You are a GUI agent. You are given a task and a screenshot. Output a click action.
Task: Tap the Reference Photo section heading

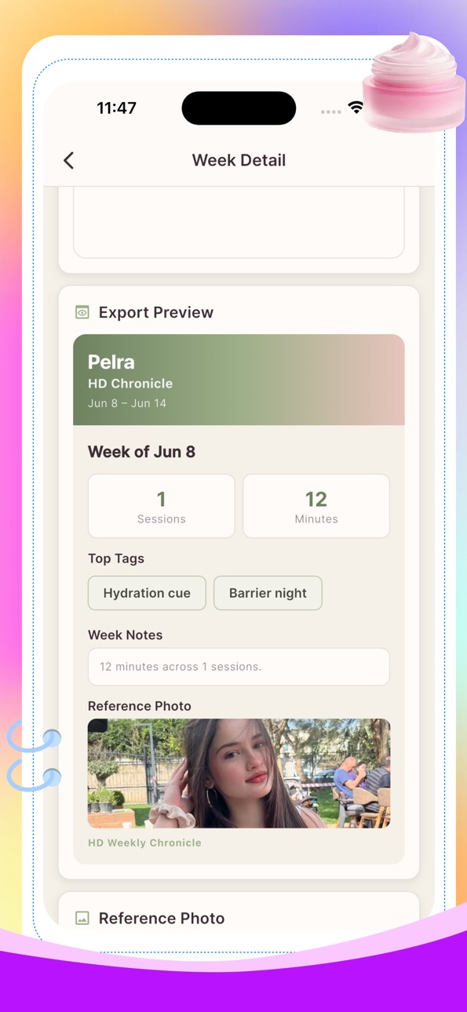click(x=162, y=918)
